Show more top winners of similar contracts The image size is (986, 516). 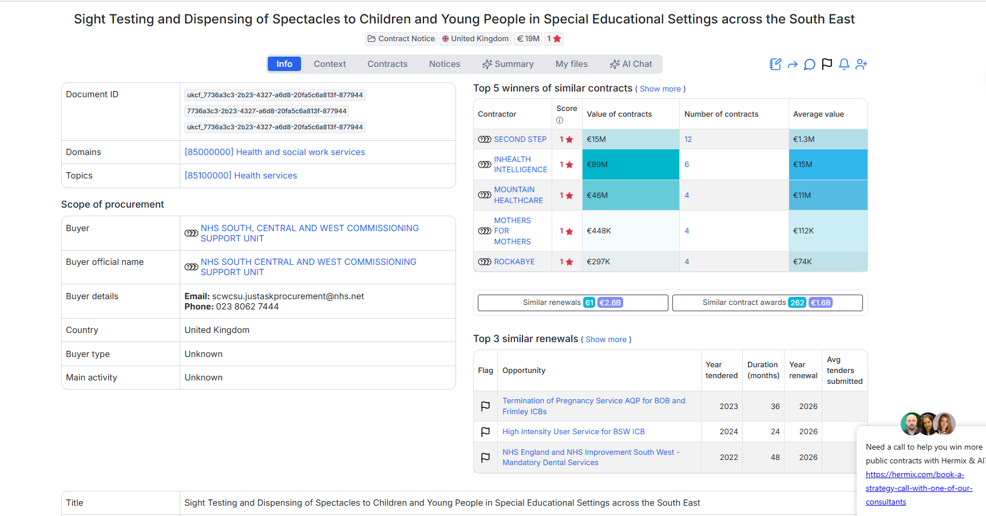click(660, 89)
